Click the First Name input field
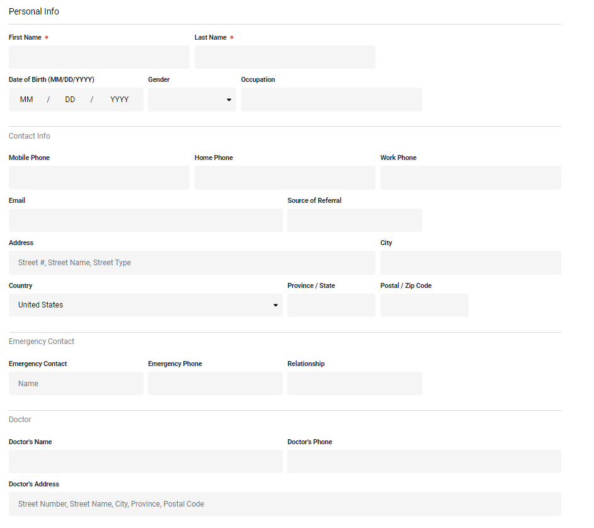 (99, 57)
